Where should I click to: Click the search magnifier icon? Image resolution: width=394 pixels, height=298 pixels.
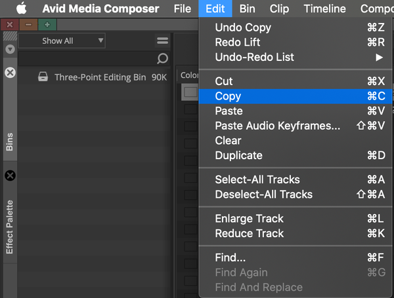[162, 59]
